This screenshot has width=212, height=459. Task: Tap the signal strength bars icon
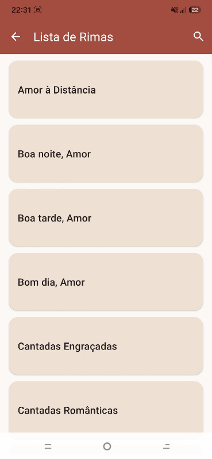pos(183,10)
